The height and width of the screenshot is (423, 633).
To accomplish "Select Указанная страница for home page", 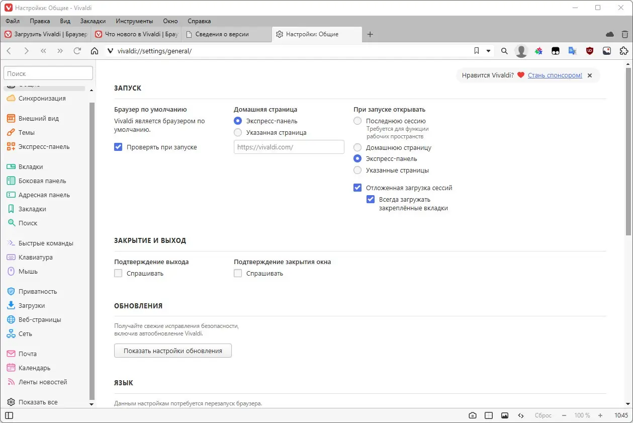I will click(238, 133).
